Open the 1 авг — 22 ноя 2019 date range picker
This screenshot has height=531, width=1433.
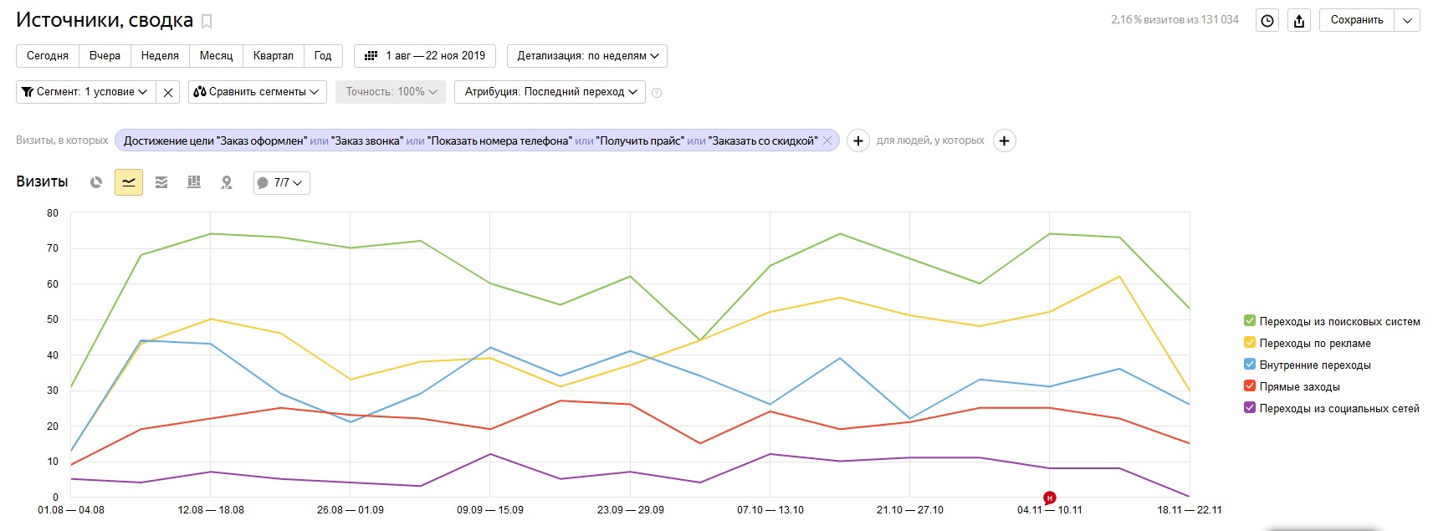pyautogui.click(x=425, y=56)
